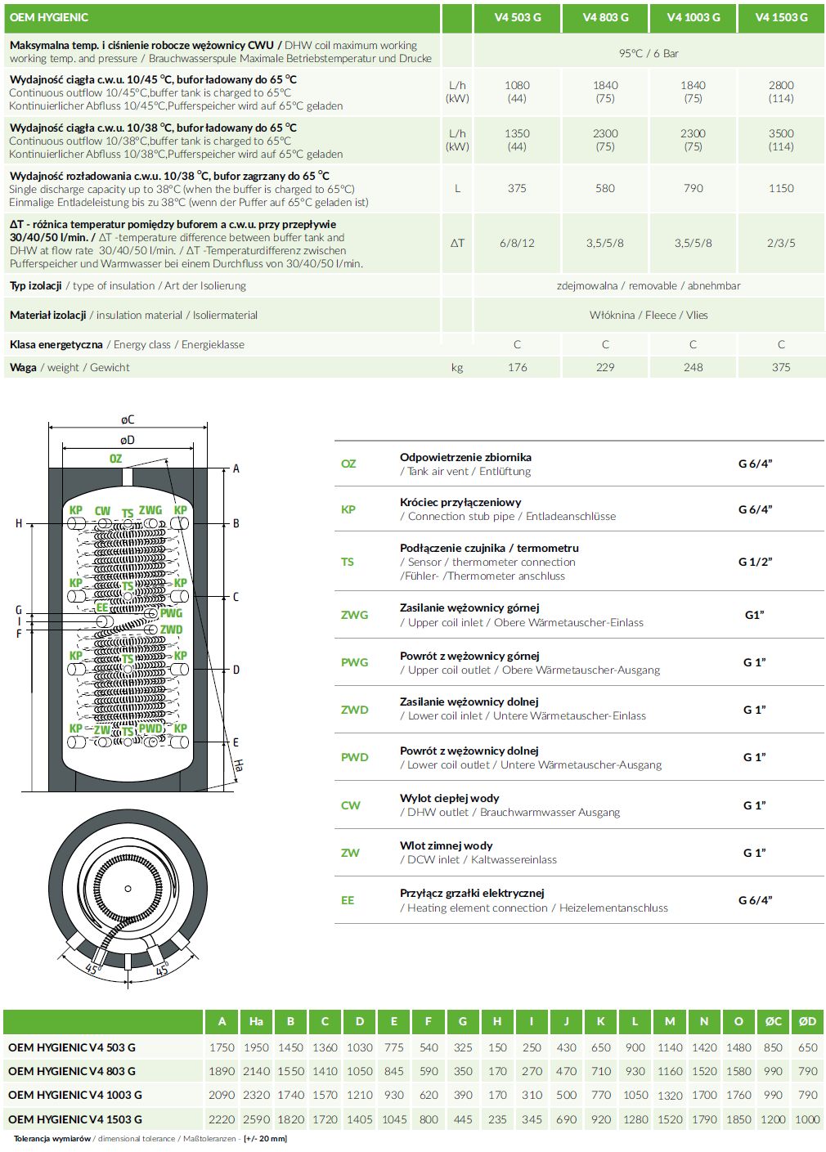
Task: Select weight value 176
Action: [517, 367]
